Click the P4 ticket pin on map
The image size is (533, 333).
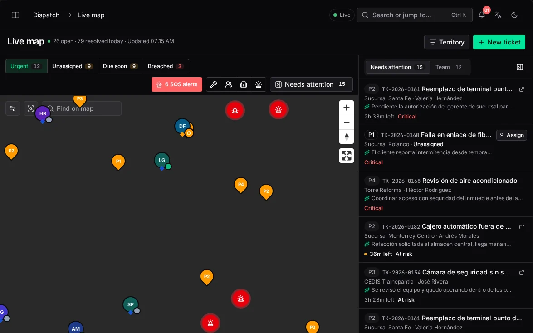241,185
